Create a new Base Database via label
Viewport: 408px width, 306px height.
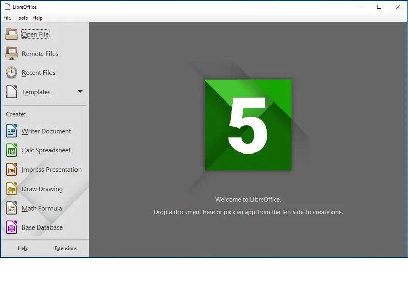click(42, 227)
